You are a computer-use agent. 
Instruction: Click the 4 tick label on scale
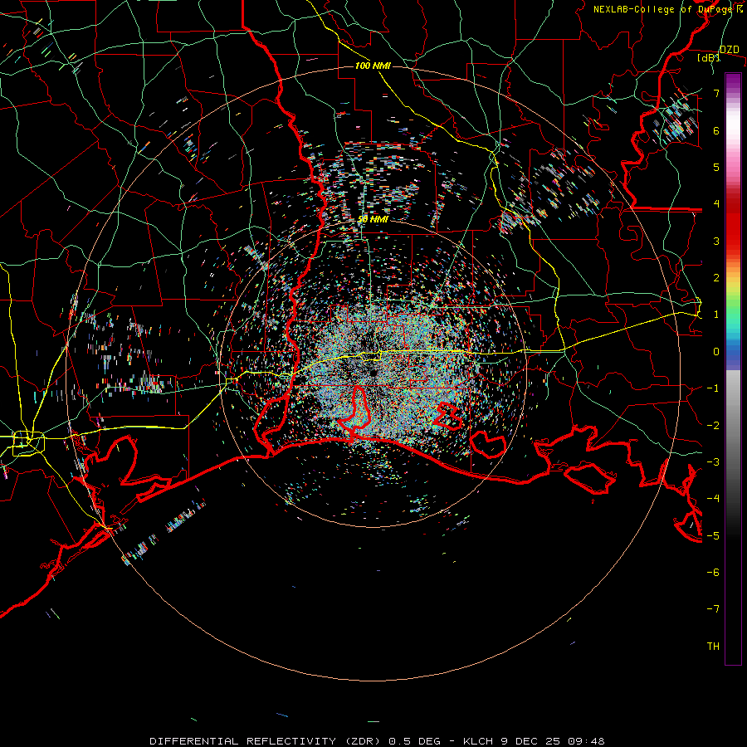pyautogui.click(x=716, y=203)
